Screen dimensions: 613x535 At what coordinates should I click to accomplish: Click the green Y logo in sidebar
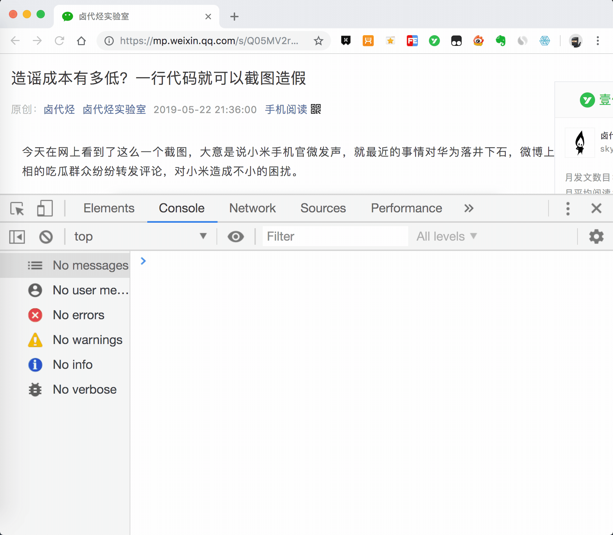pyautogui.click(x=587, y=100)
